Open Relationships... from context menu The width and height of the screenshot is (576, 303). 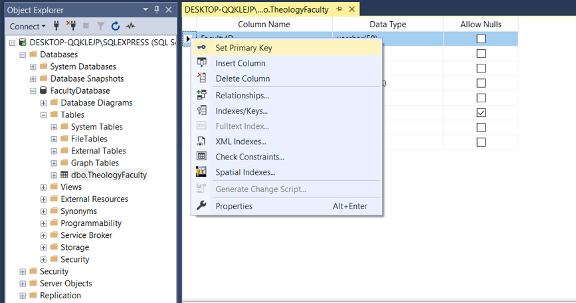coord(286,96)
